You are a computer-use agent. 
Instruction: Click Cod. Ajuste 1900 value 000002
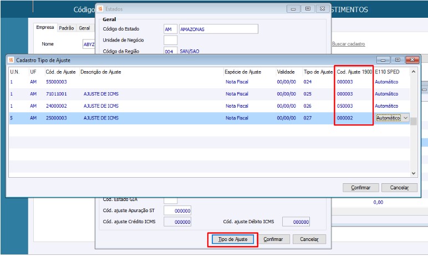click(345, 118)
